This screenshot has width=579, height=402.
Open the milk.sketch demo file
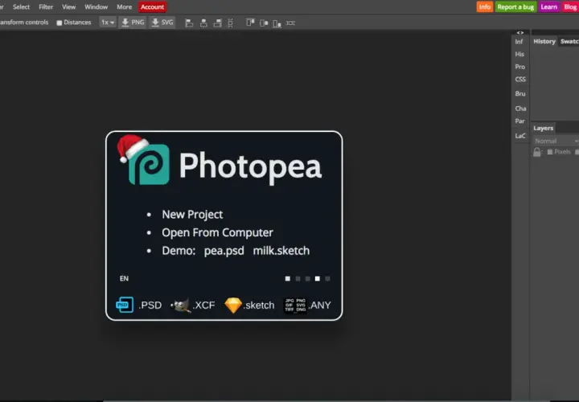click(x=281, y=251)
